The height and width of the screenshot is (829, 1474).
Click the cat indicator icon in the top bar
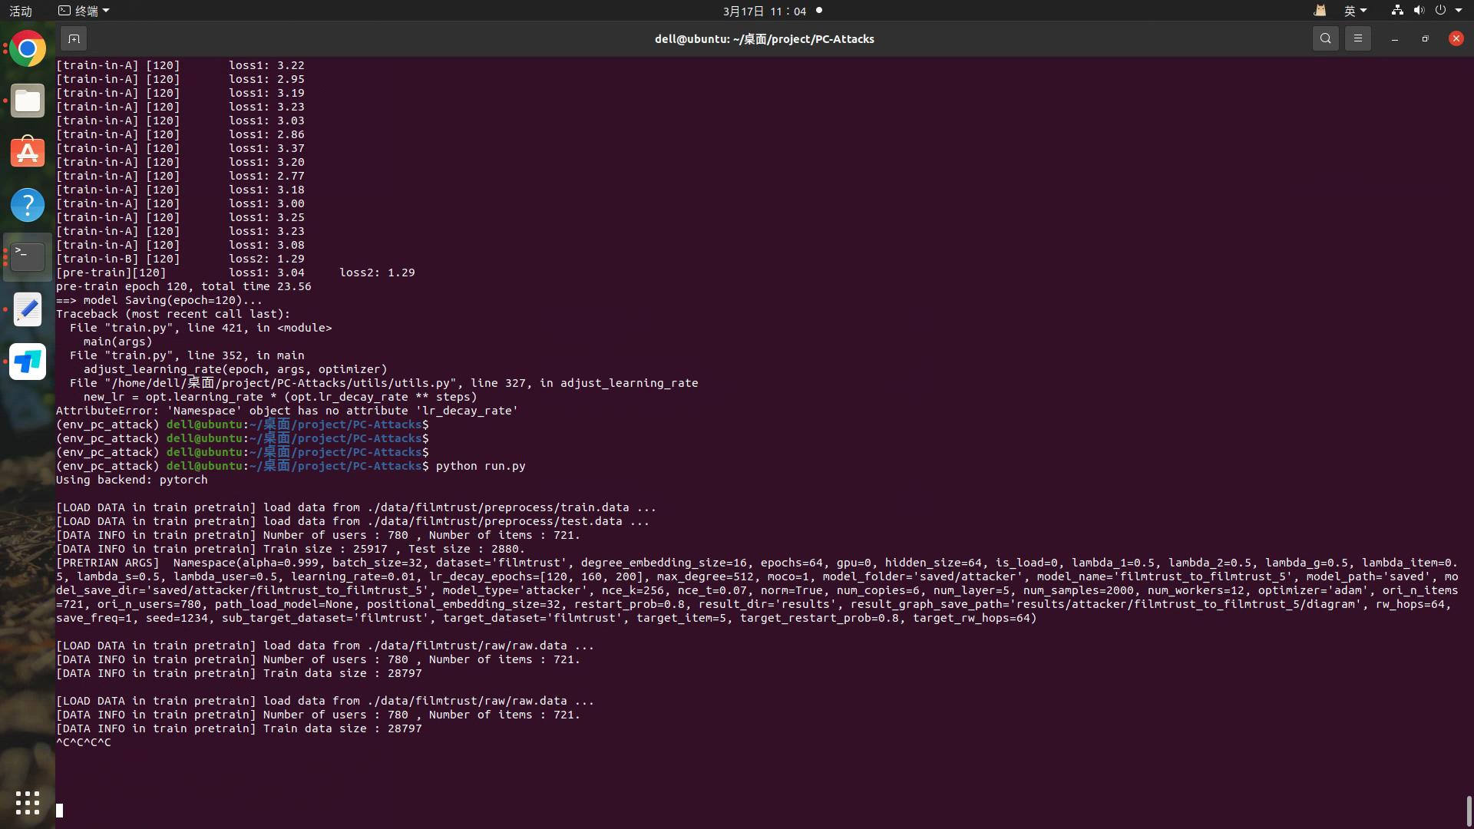point(1318,11)
